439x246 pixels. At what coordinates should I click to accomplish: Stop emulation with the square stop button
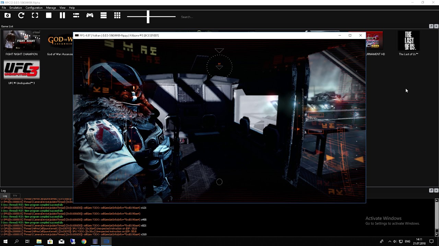click(49, 15)
